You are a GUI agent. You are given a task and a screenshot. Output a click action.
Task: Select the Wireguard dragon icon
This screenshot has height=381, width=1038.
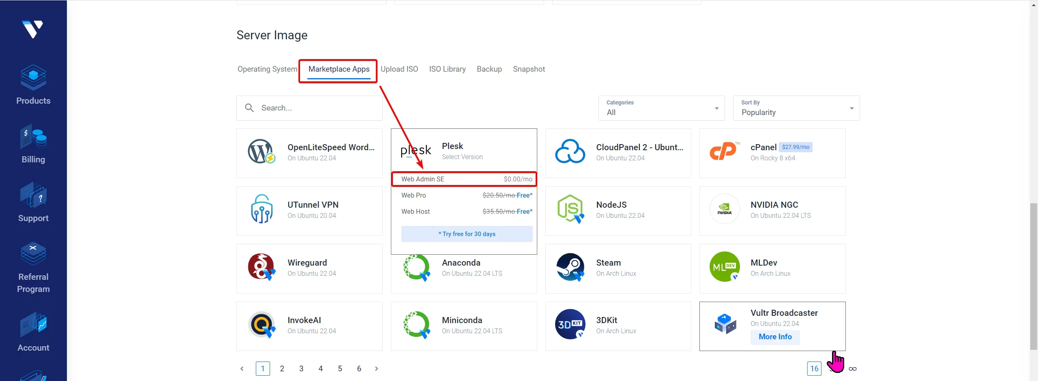coord(262,267)
